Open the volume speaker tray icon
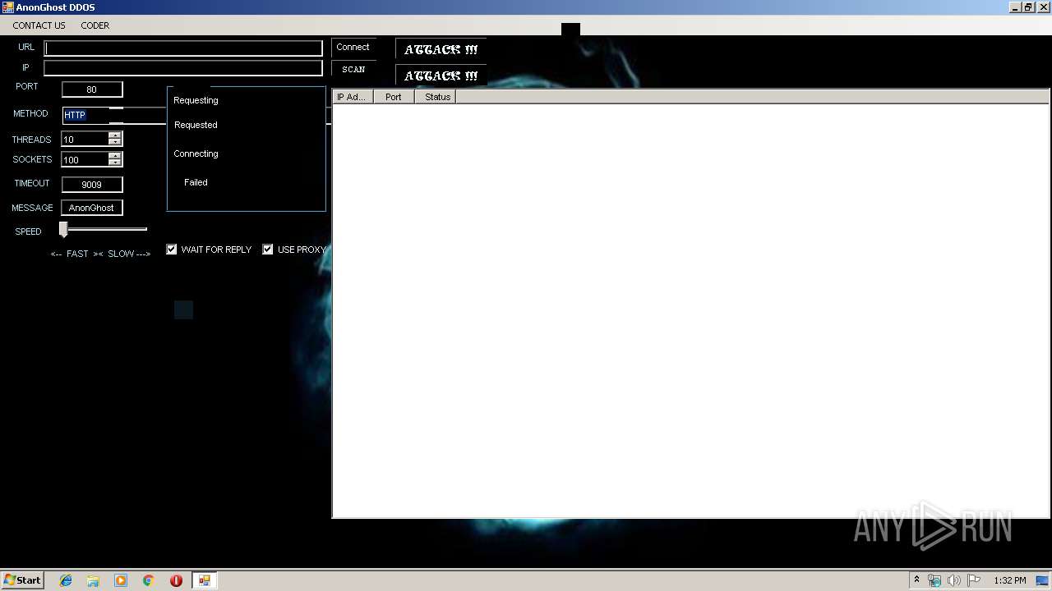This screenshot has height=591, width=1052. click(x=953, y=580)
